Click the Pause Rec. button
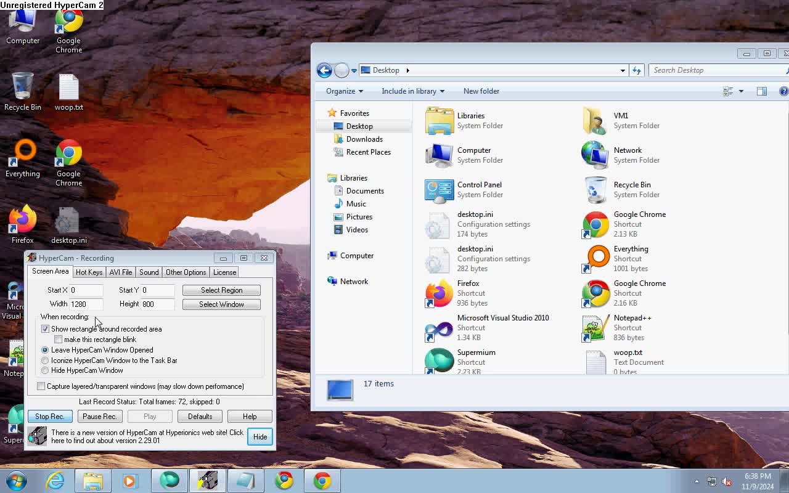The width and height of the screenshot is (789, 493). pos(100,417)
